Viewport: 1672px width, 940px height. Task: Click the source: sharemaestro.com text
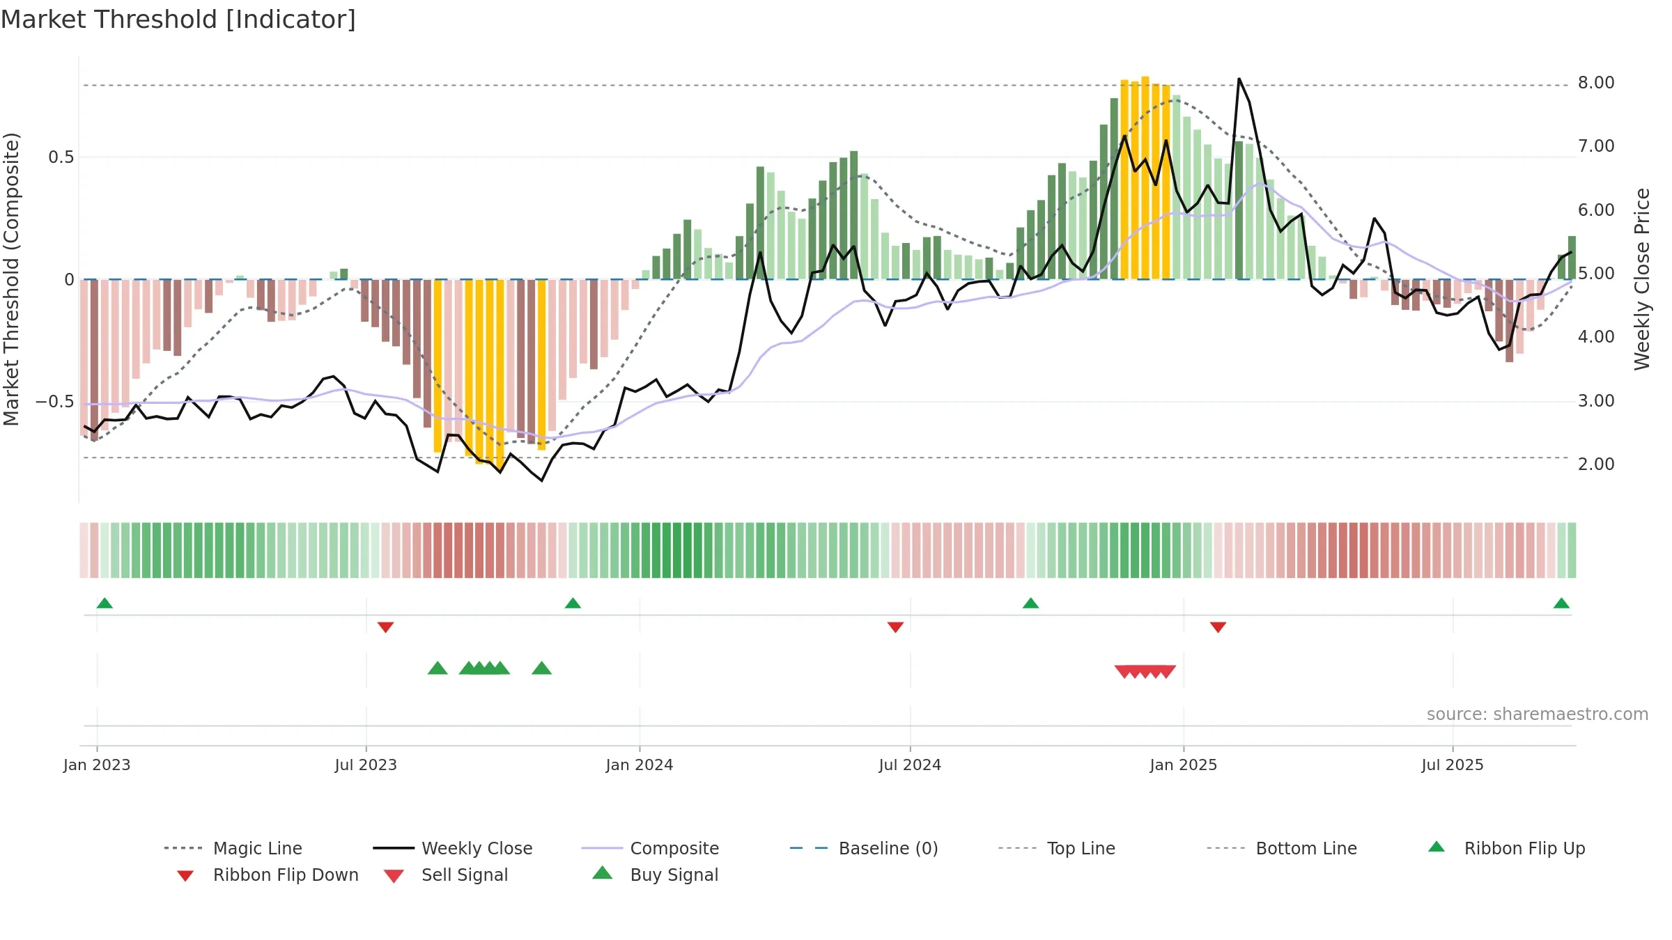point(1537,714)
